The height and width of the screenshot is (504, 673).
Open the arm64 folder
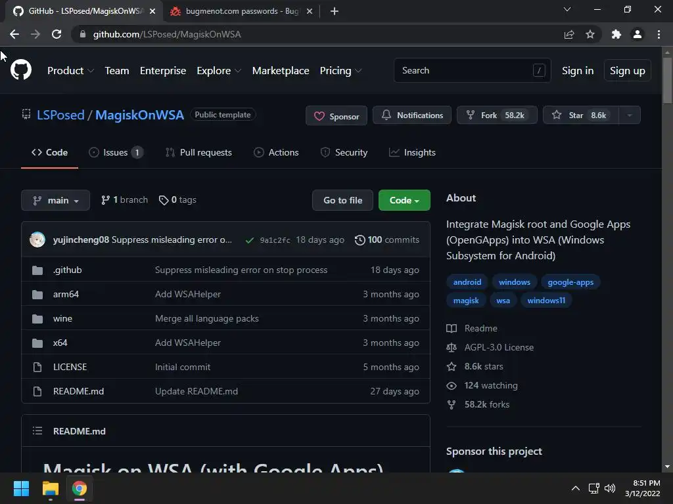point(66,295)
